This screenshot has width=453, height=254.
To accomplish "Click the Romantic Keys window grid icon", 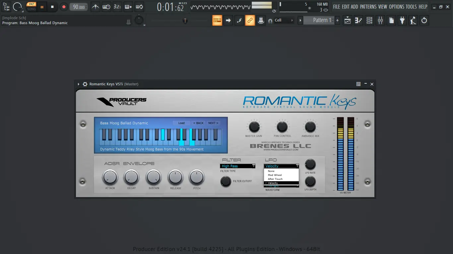I will click(358, 84).
